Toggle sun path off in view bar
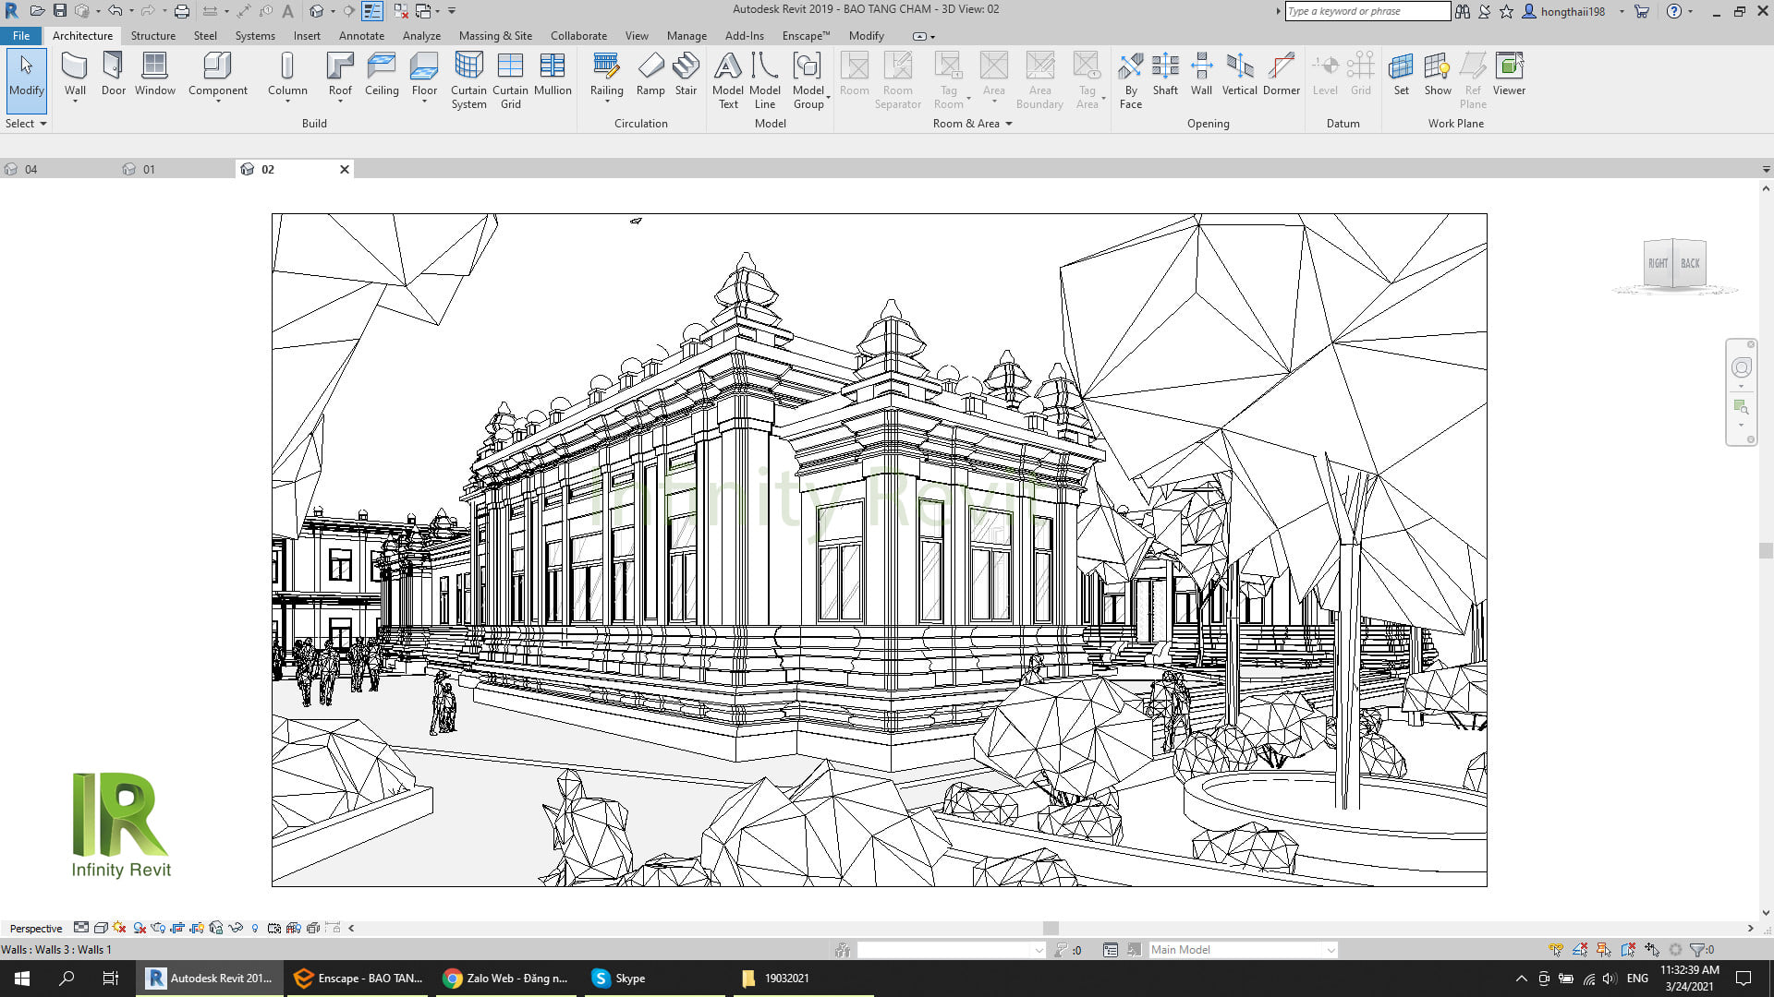The image size is (1774, 997). coord(119,928)
